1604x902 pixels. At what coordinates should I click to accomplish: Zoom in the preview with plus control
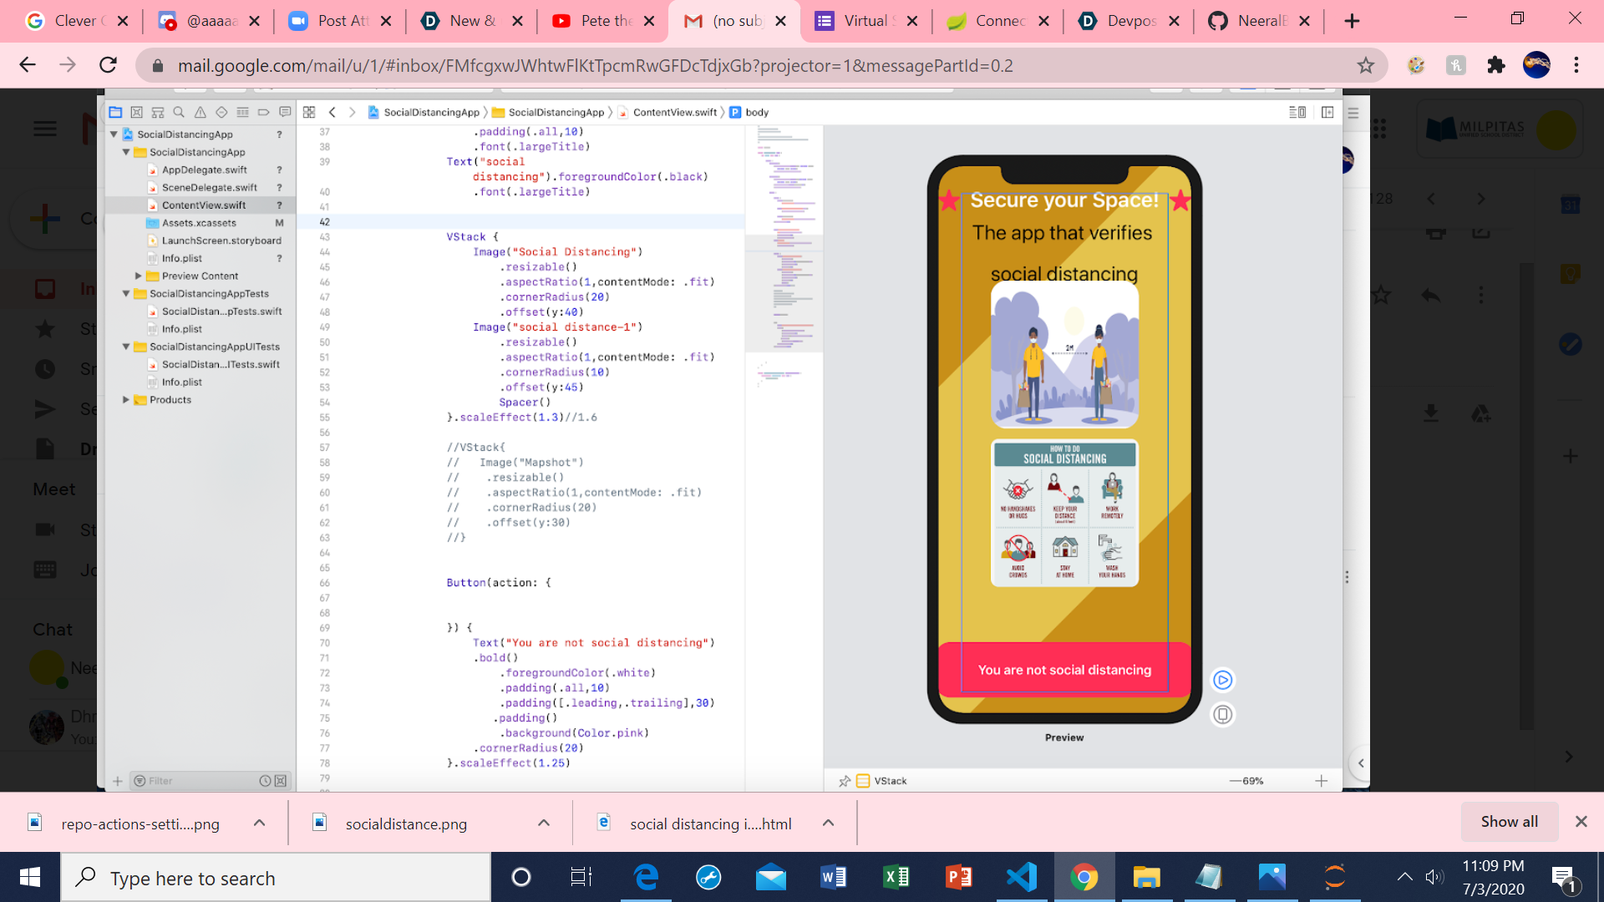point(1321,781)
